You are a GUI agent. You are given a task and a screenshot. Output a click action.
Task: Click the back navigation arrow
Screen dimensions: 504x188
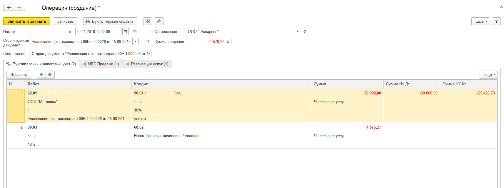(9, 8)
